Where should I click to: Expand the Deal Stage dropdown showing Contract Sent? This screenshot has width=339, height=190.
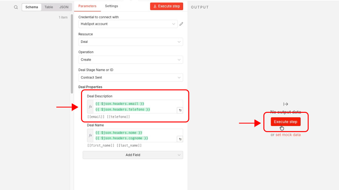(x=130, y=78)
